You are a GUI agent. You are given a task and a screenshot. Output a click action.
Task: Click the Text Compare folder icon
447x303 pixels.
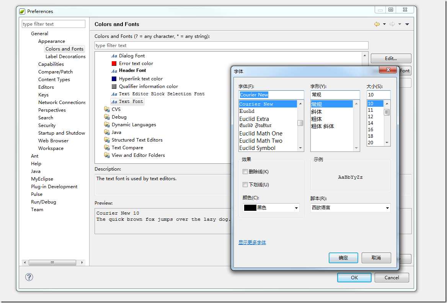107,148
